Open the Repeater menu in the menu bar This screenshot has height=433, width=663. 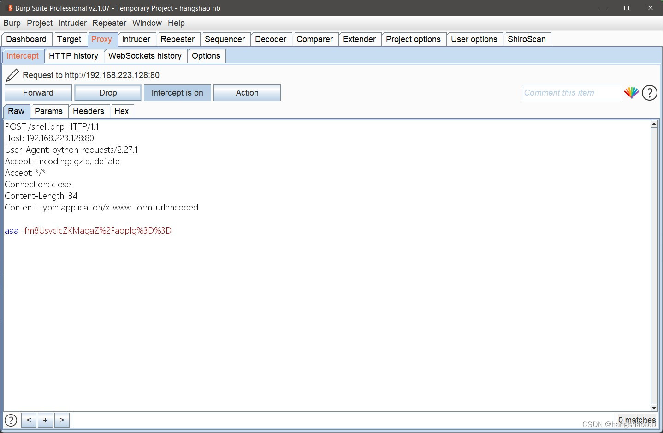109,23
